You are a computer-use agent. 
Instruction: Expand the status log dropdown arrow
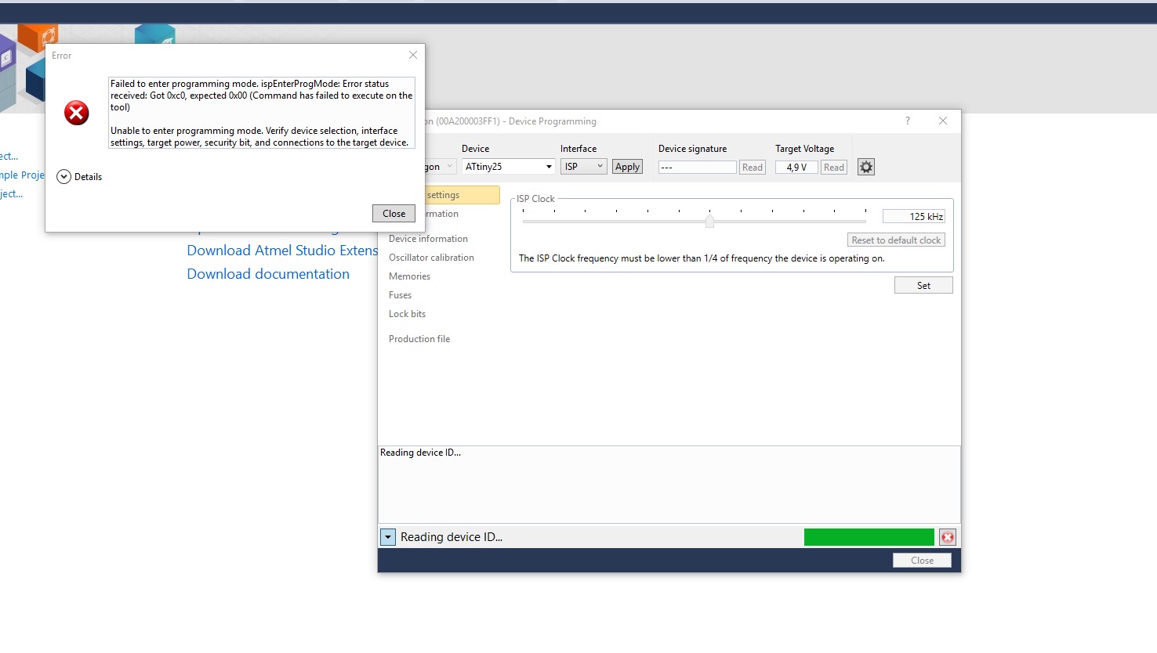[388, 537]
